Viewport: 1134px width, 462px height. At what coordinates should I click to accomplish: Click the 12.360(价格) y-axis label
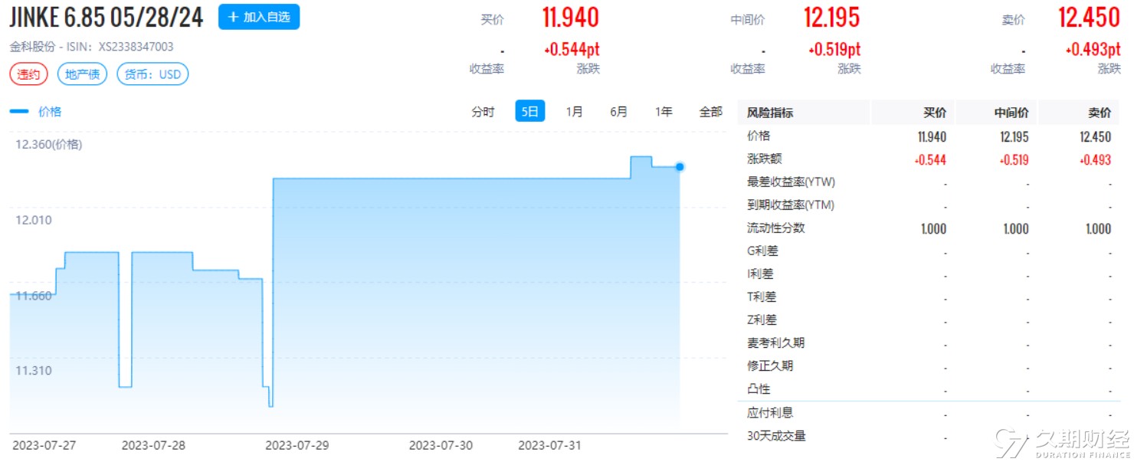pyautogui.click(x=48, y=145)
